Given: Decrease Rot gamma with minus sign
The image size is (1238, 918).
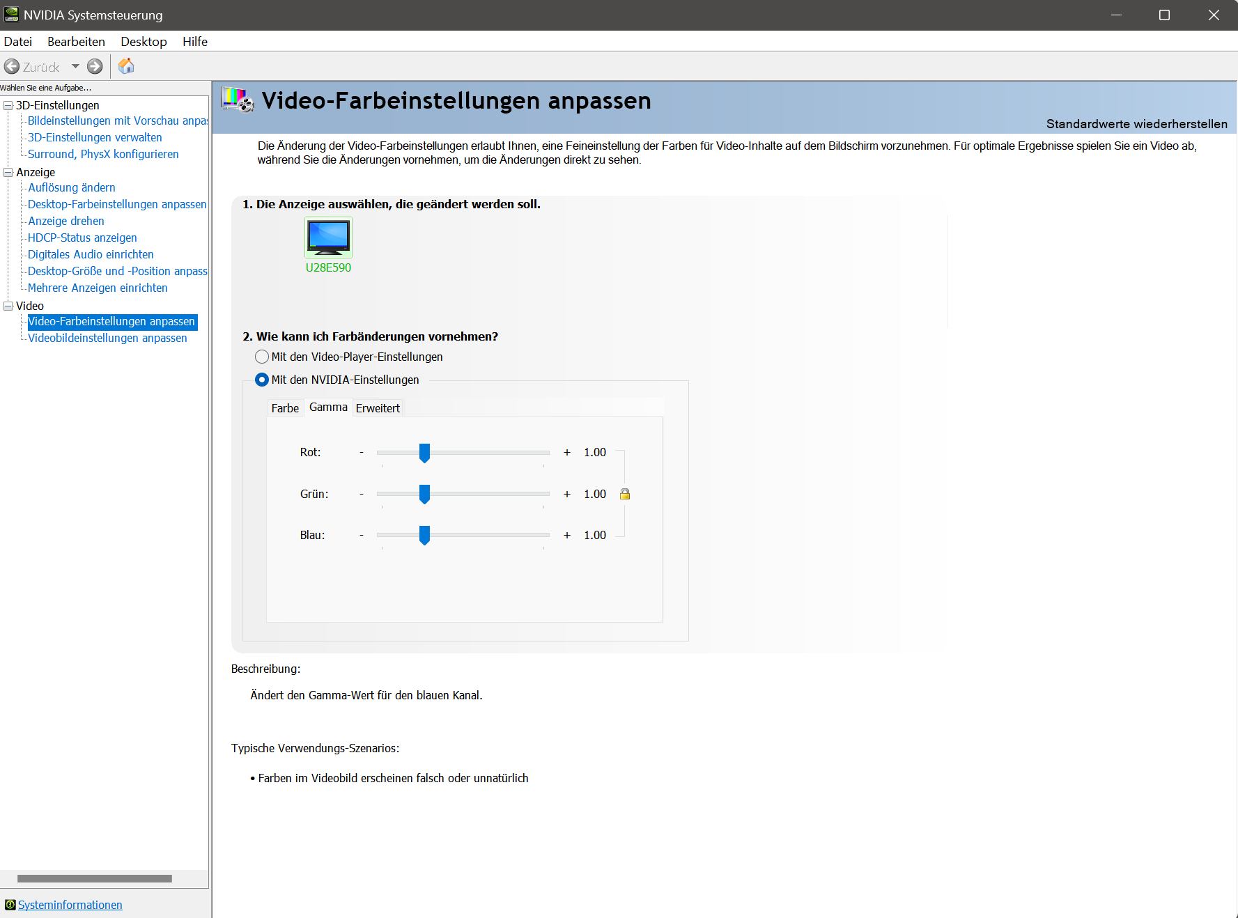Looking at the screenshot, I should click(x=362, y=453).
